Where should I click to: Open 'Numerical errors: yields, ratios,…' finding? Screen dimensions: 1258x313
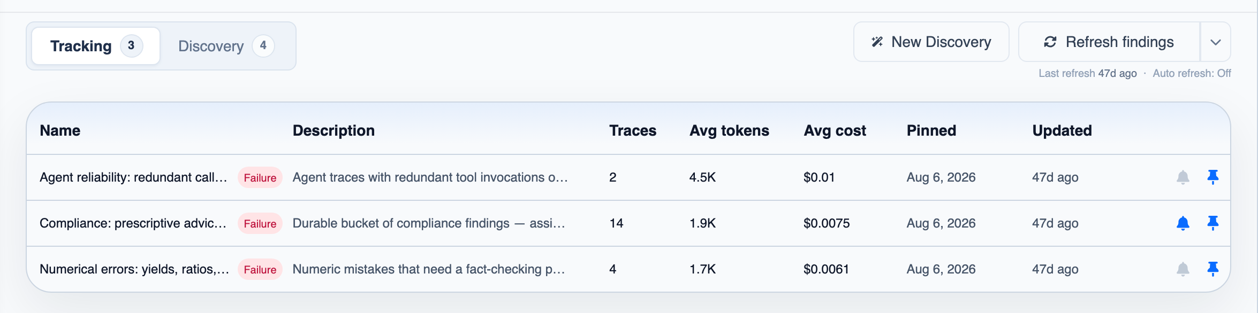coord(134,269)
